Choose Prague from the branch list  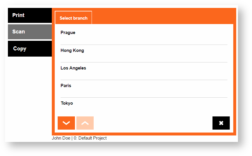(68, 33)
